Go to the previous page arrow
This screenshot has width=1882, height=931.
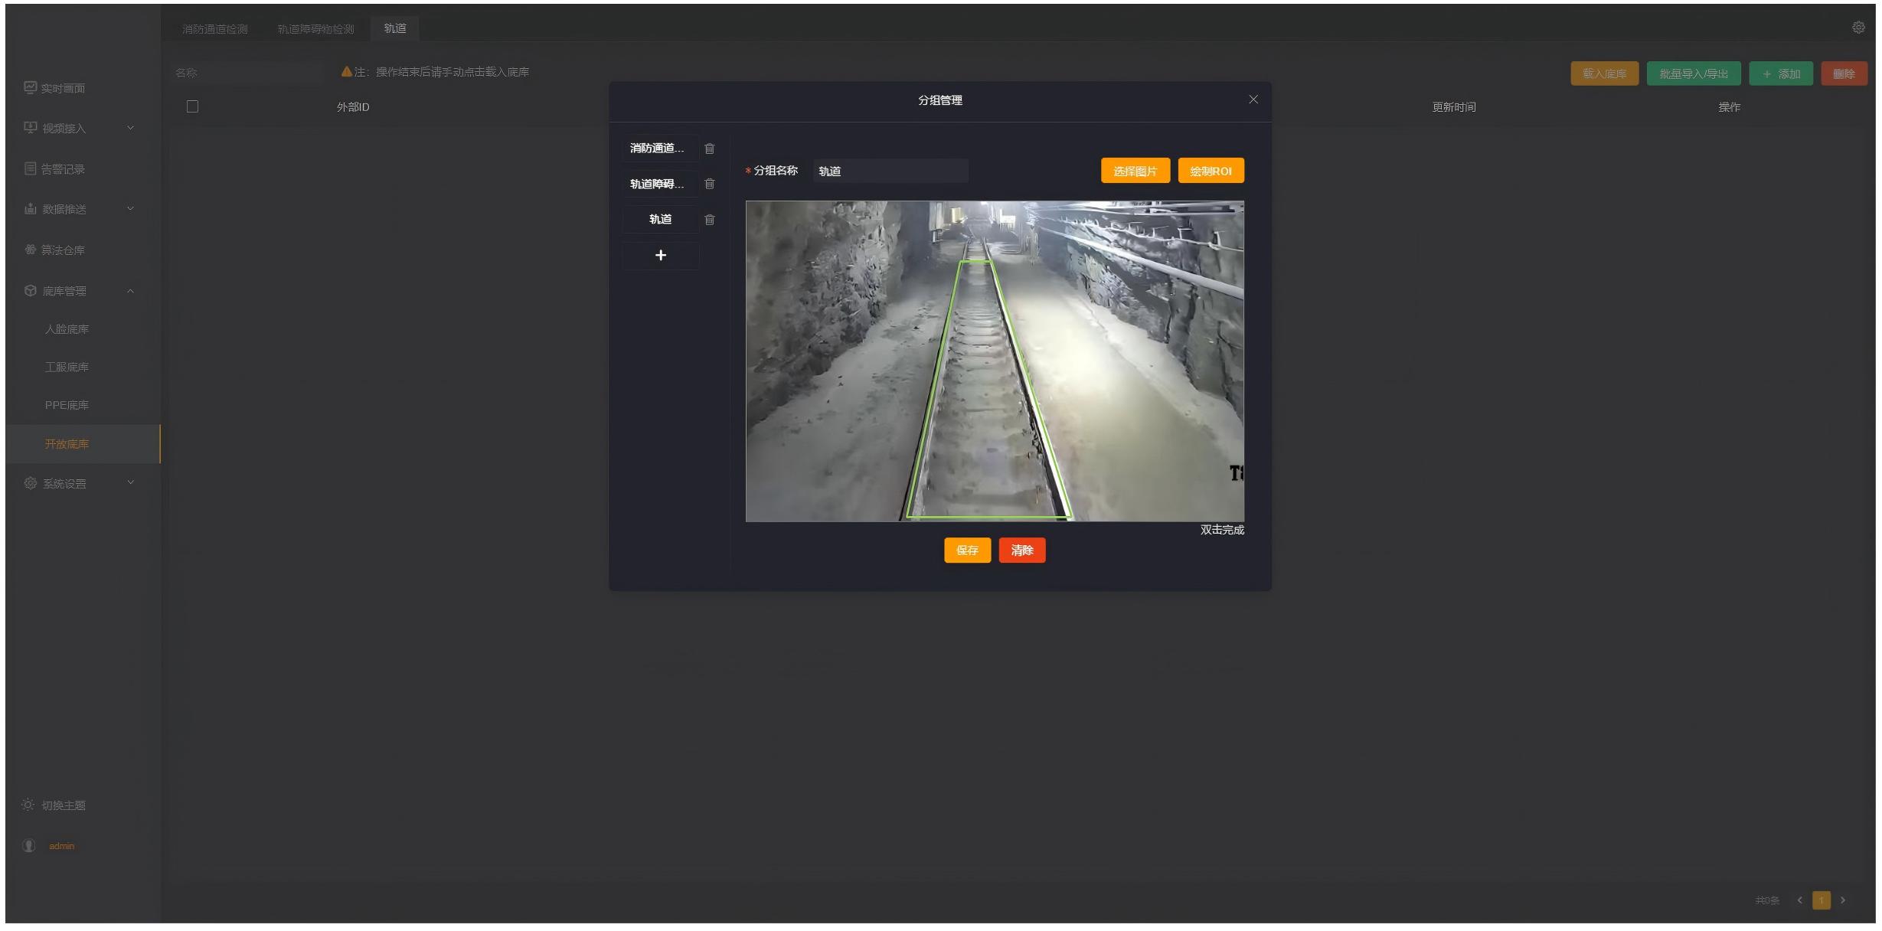pyautogui.click(x=1799, y=900)
